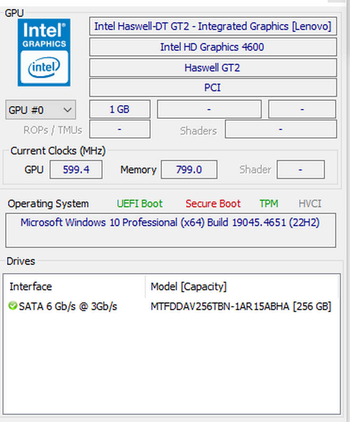Click the Memory clock value 799.0
The image size is (350, 422).
pyautogui.click(x=189, y=169)
